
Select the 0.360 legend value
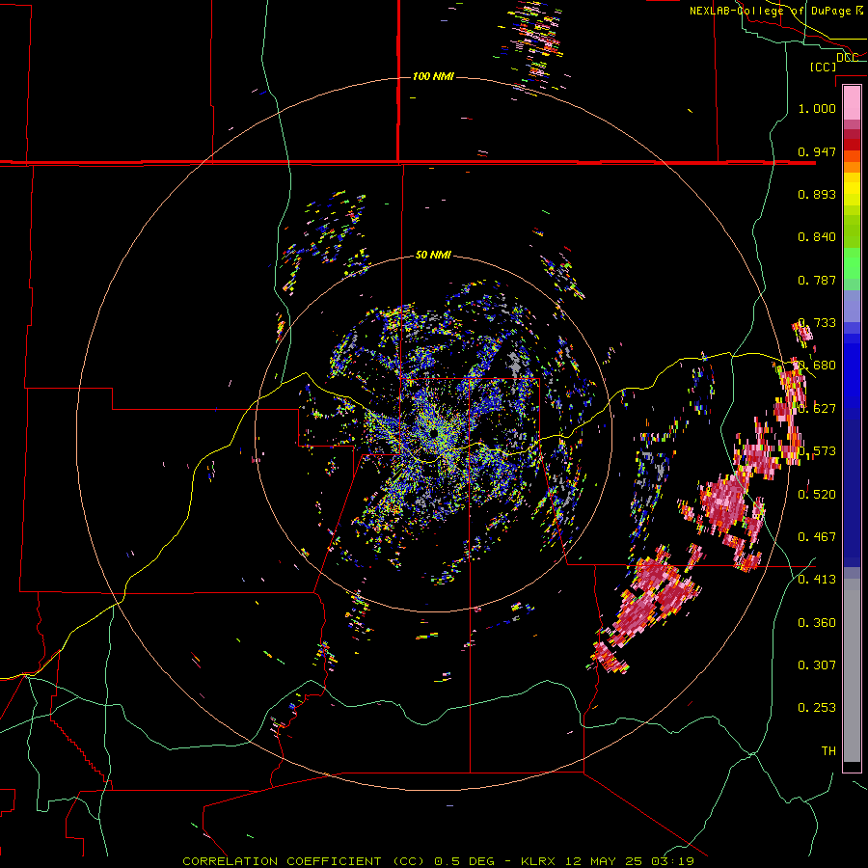[x=817, y=622]
